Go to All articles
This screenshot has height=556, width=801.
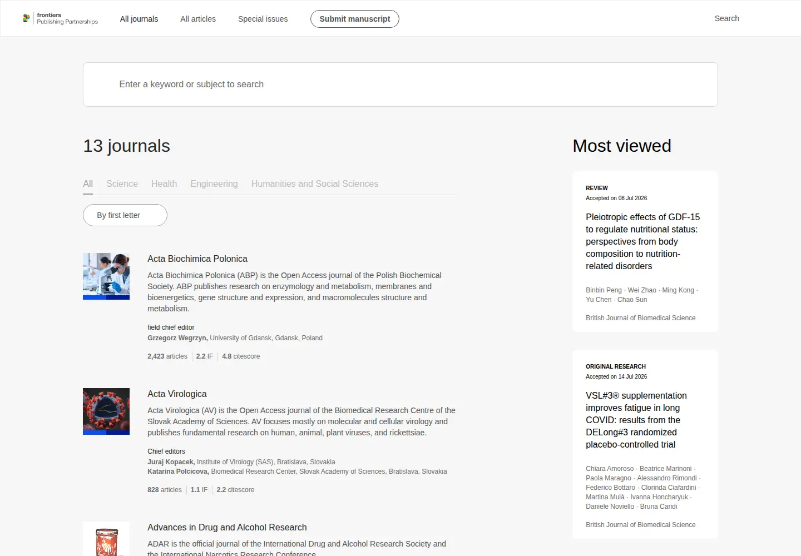coord(198,19)
